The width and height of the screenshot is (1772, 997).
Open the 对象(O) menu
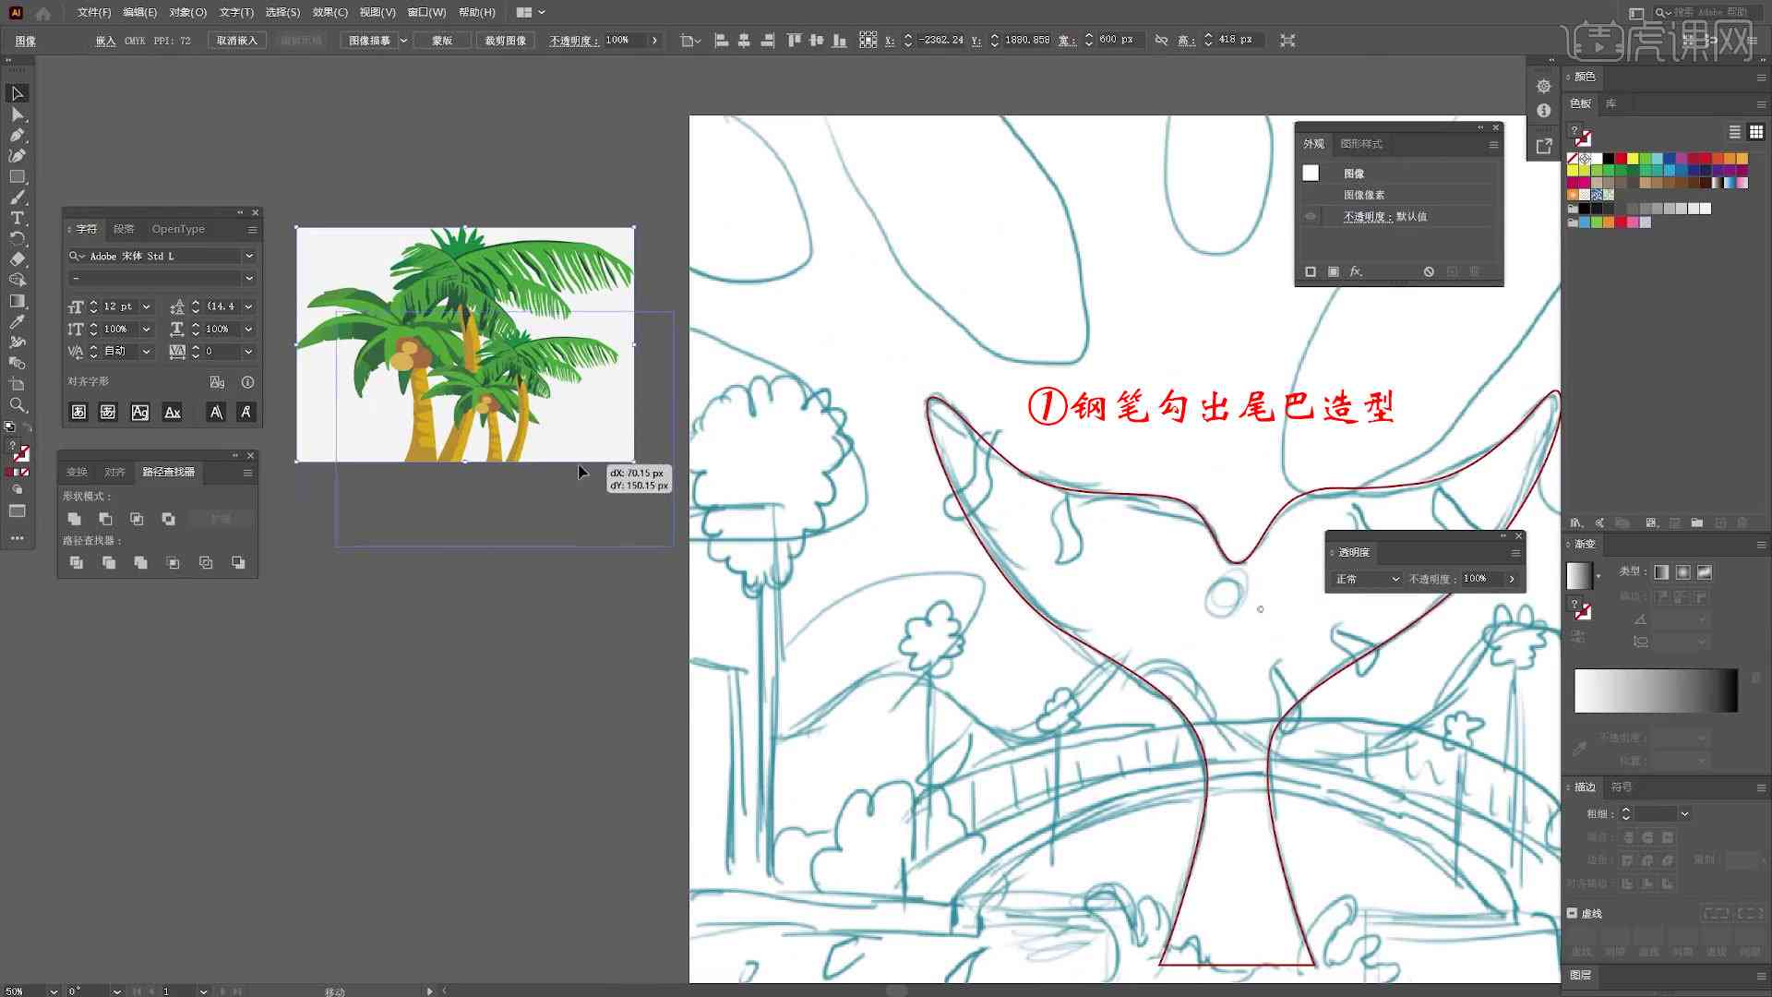(x=187, y=13)
